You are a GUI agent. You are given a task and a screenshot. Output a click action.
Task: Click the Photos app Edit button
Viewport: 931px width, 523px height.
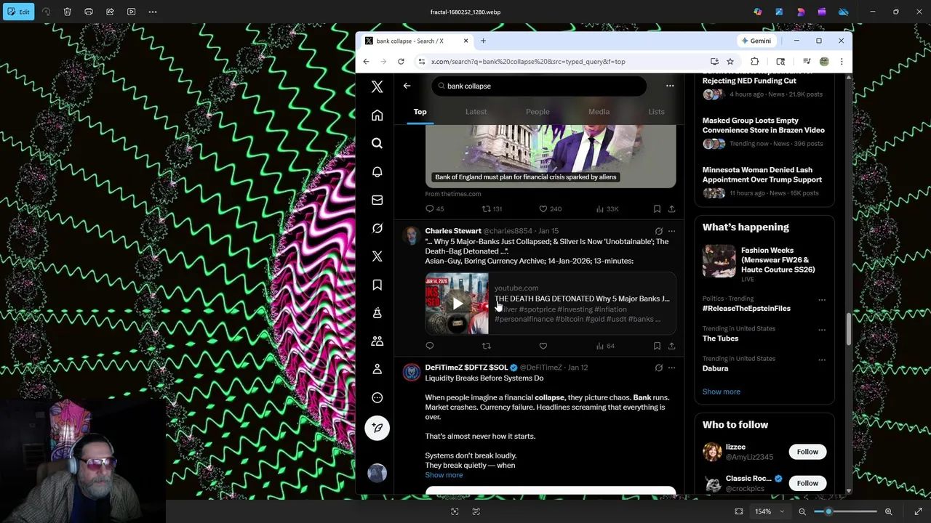[x=18, y=12]
